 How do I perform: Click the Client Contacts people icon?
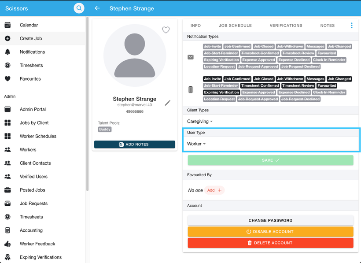coord(7,163)
